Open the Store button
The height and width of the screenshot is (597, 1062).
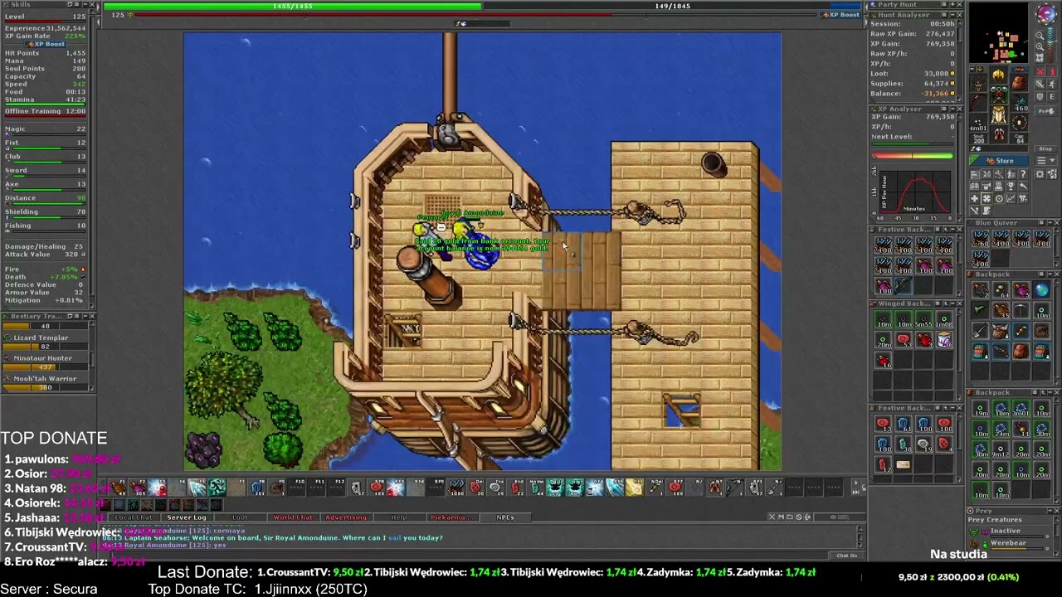(999, 160)
